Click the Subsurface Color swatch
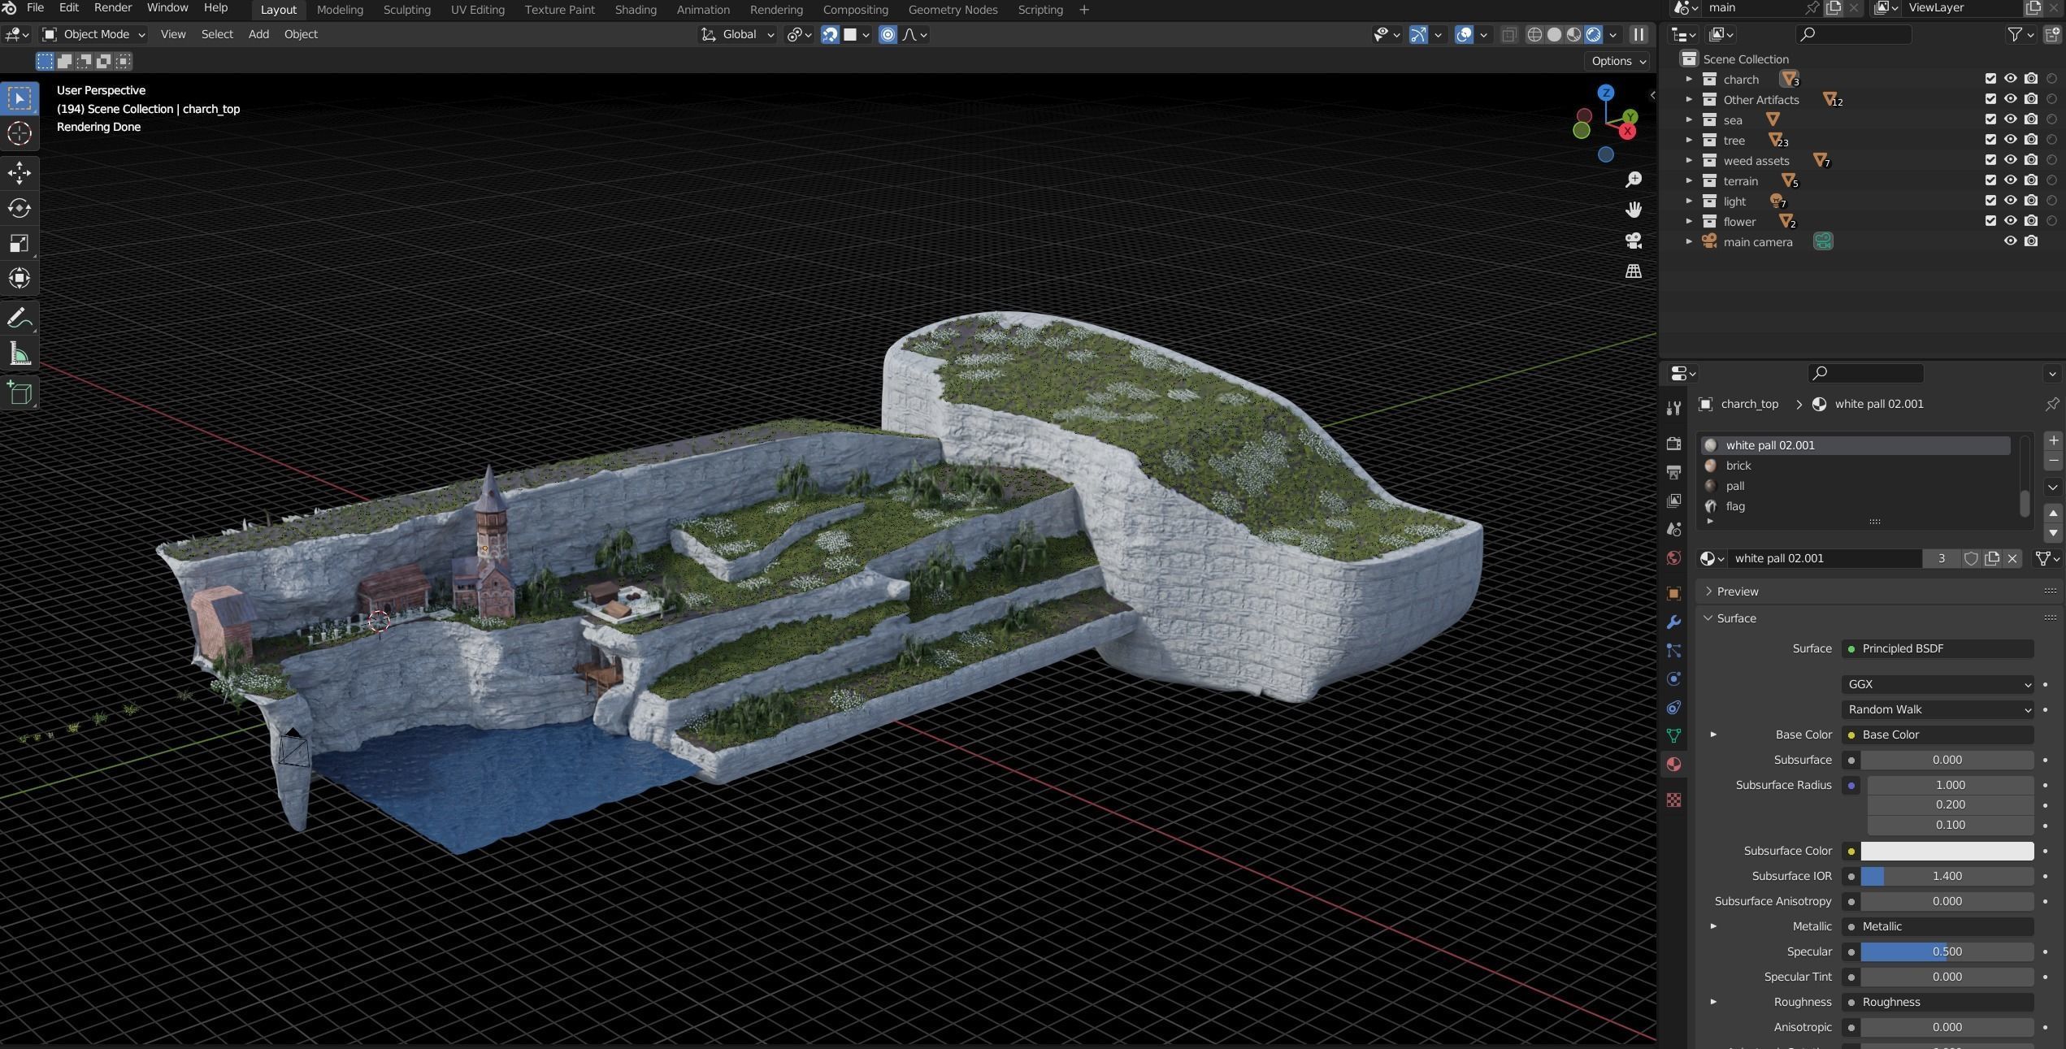This screenshot has width=2066, height=1049. (1947, 851)
